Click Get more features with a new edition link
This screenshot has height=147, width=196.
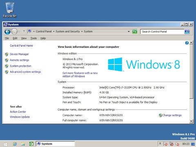coord(80,75)
